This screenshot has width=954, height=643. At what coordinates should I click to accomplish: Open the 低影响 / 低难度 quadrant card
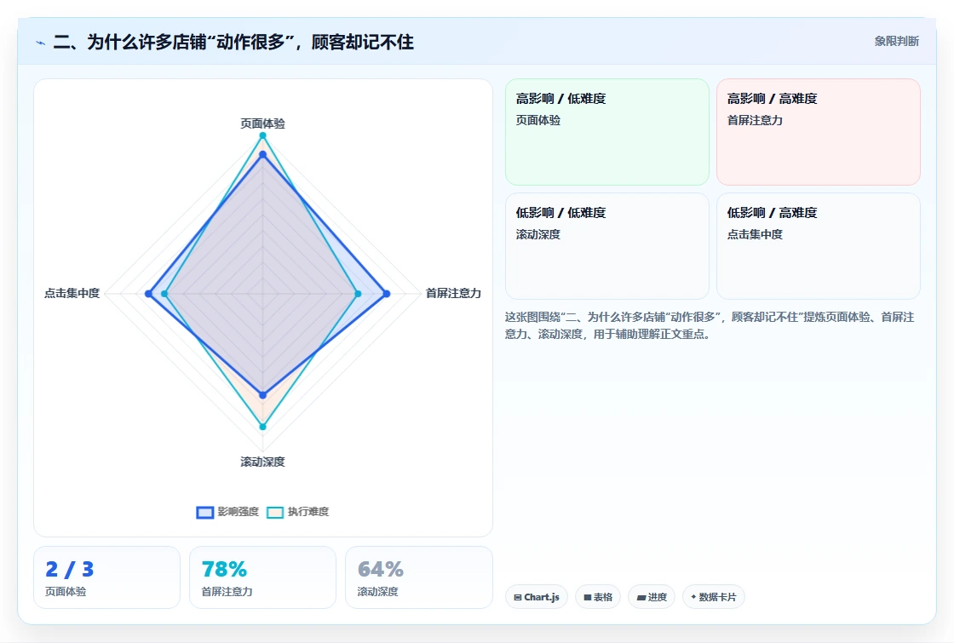[607, 246]
